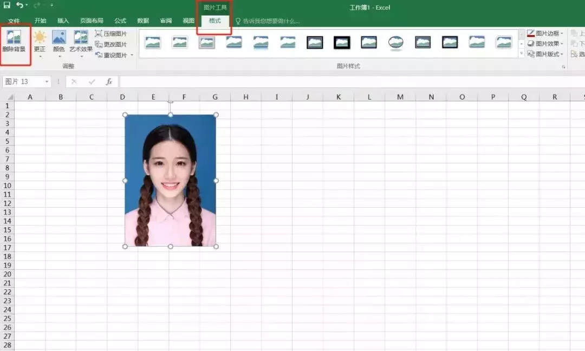
Task: Switch to the Home (开始) tab
Action: tap(40, 21)
